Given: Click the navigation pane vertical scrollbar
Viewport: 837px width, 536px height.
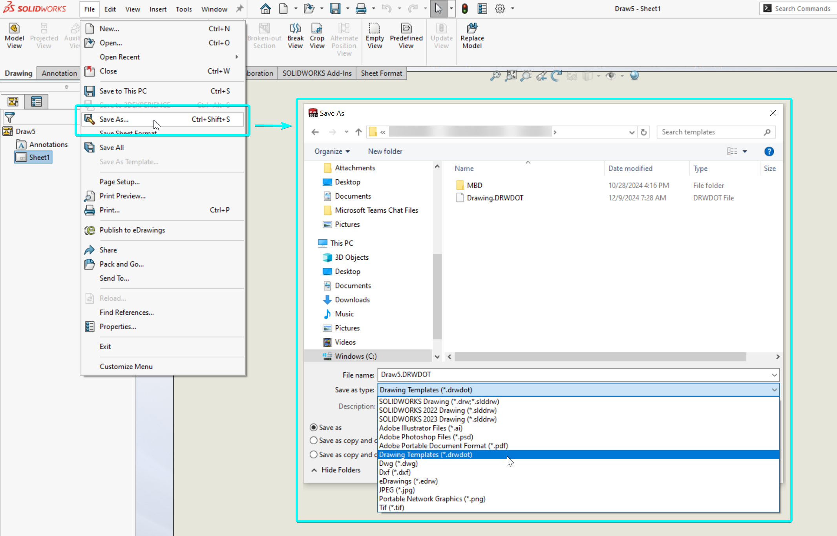Looking at the screenshot, I should pos(437,297).
